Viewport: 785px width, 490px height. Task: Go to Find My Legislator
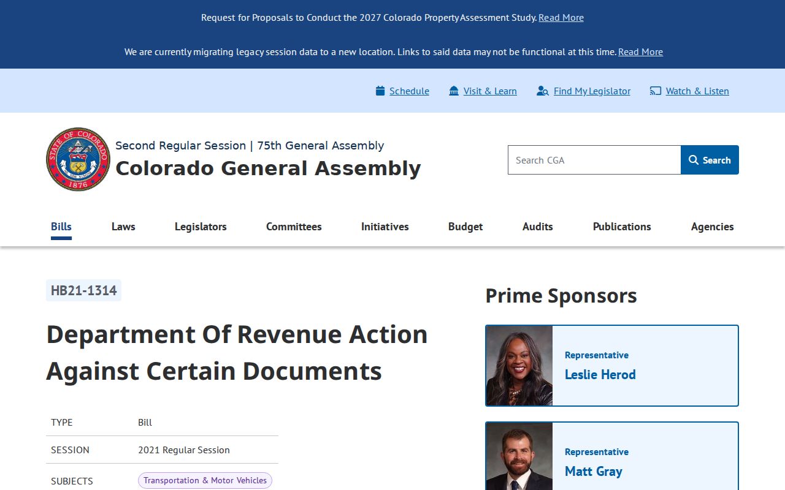point(592,91)
